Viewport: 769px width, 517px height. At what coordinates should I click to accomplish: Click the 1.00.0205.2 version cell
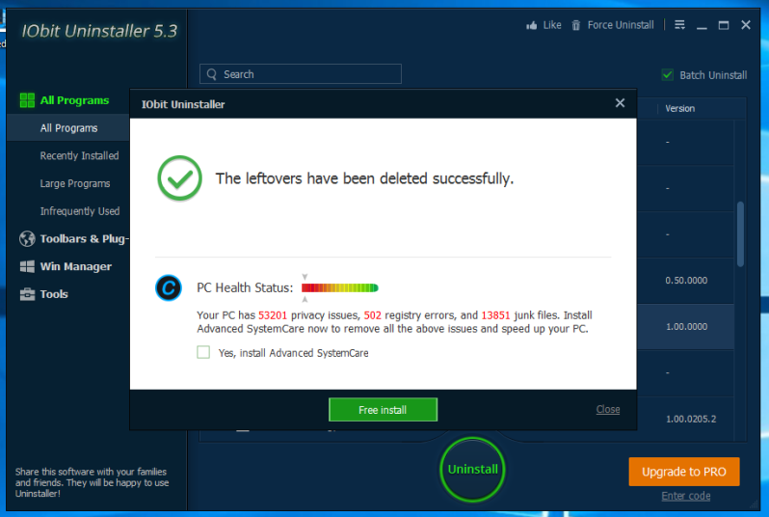691,419
